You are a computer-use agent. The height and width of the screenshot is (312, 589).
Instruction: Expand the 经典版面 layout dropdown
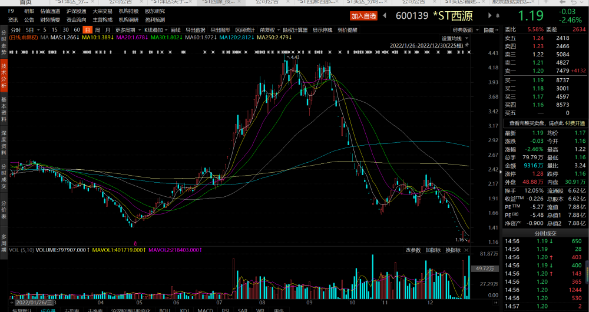pyautogui.click(x=466, y=30)
